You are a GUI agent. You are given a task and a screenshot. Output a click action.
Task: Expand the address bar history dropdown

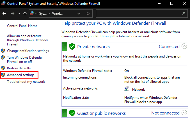click(79, 14)
